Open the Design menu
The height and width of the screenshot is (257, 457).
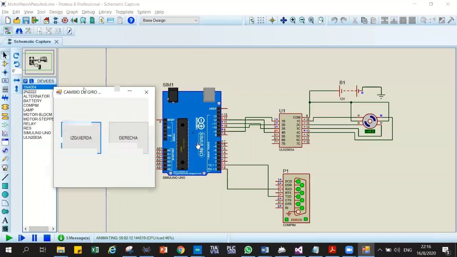[x=56, y=12]
